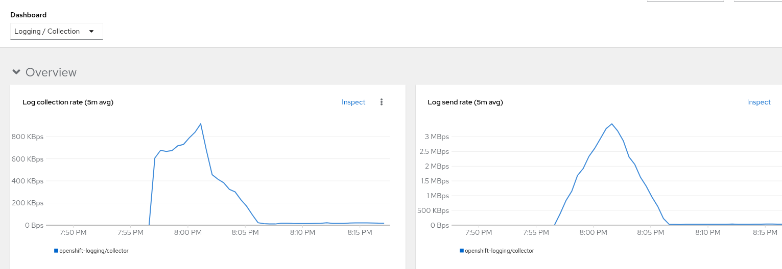Viewport: 782px width, 269px height.
Task: Click 8:05 PM tick on send rate chart
Action: point(650,233)
